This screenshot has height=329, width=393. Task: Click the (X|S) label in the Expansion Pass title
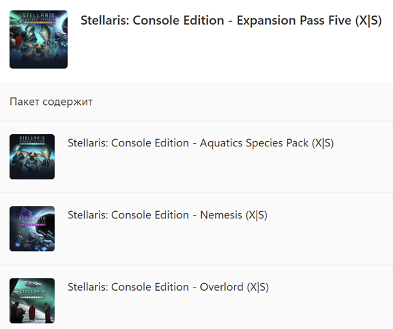click(368, 21)
